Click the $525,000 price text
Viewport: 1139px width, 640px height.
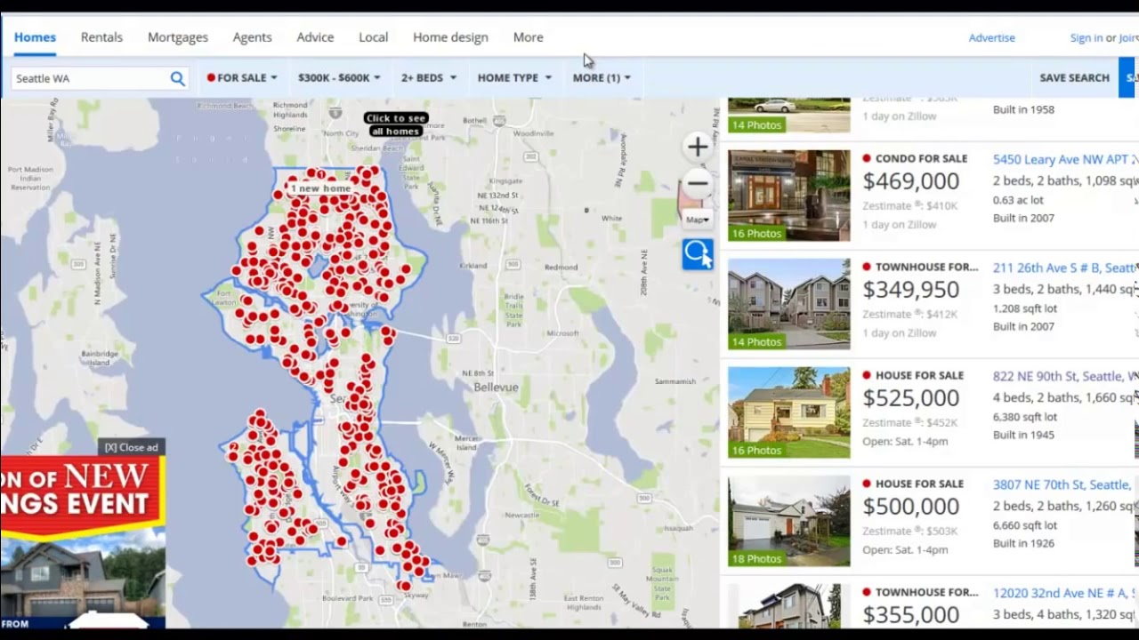(x=911, y=398)
